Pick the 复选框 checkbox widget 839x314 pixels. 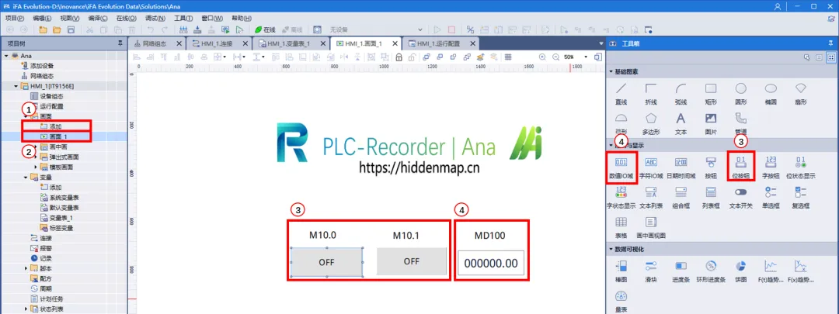[x=800, y=197]
